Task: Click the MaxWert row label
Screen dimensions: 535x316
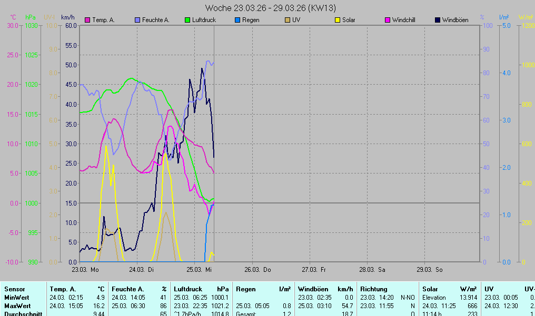Action: click(x=17, y=305)
